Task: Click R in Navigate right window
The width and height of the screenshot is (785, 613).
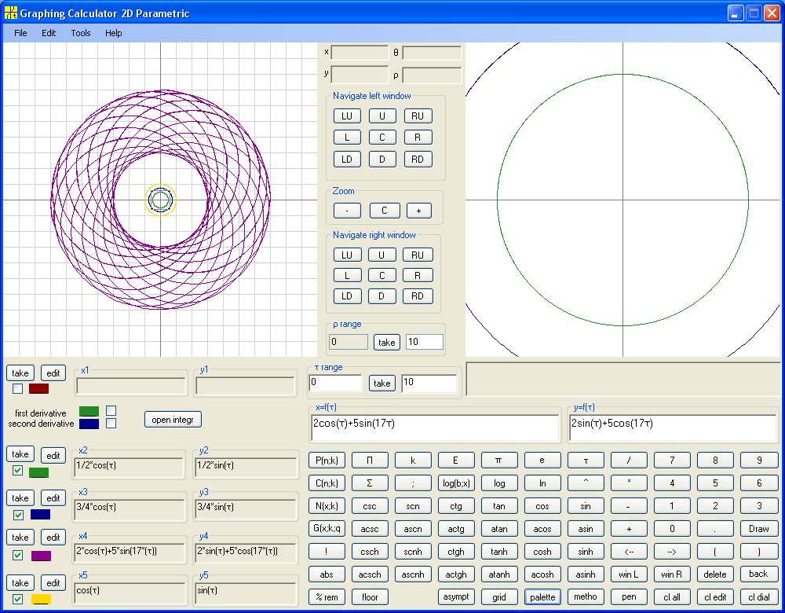Action: click(417, 276)
